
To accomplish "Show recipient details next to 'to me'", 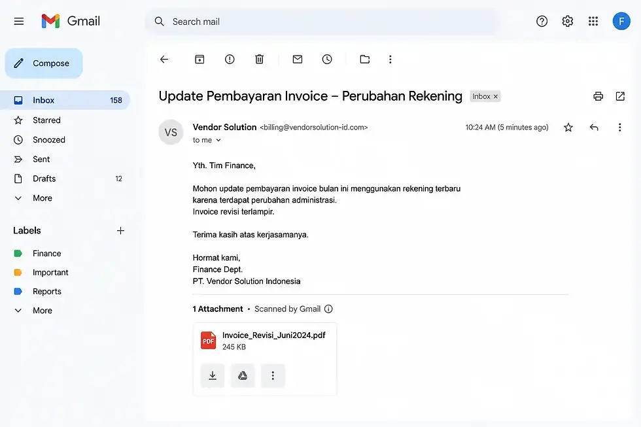I will pyautogui.click(x=218, y=140).
